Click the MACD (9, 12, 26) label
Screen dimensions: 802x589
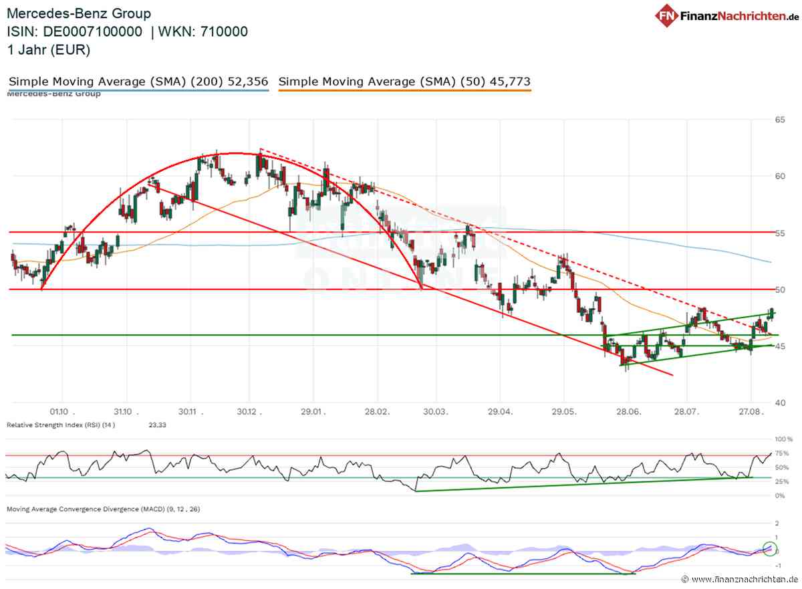103,509
